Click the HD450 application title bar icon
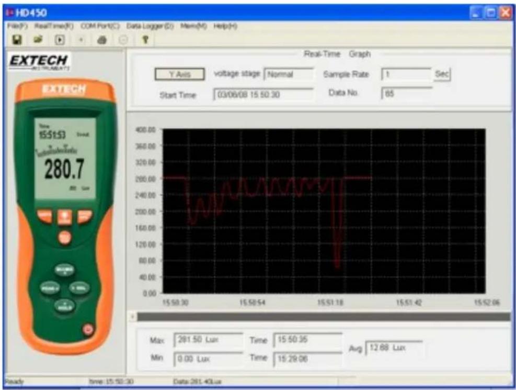 pyautogui.click(x=10, y=13)
